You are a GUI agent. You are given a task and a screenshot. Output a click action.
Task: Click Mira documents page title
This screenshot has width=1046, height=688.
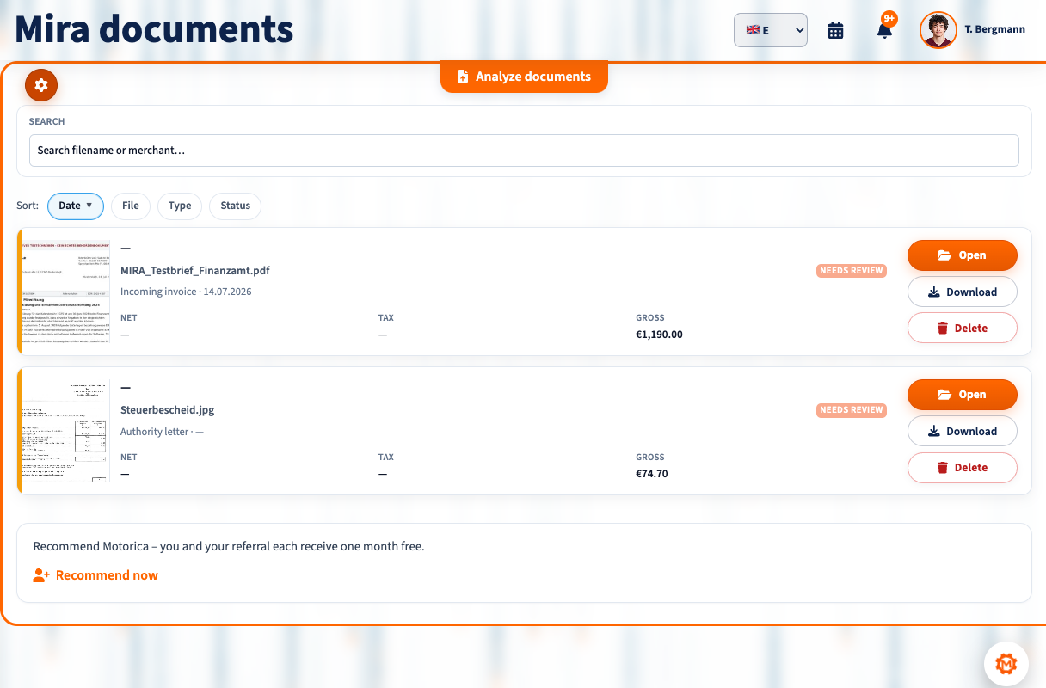pyautogui.click(x=155, y=30)
